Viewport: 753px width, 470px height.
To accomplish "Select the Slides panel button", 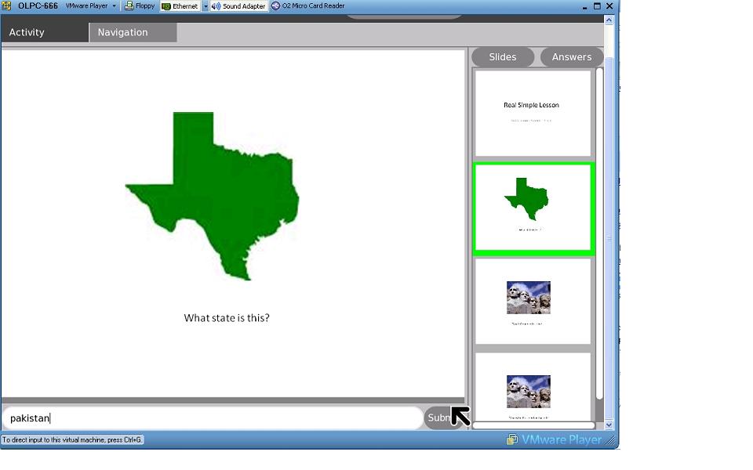I will tap(503, 57).
